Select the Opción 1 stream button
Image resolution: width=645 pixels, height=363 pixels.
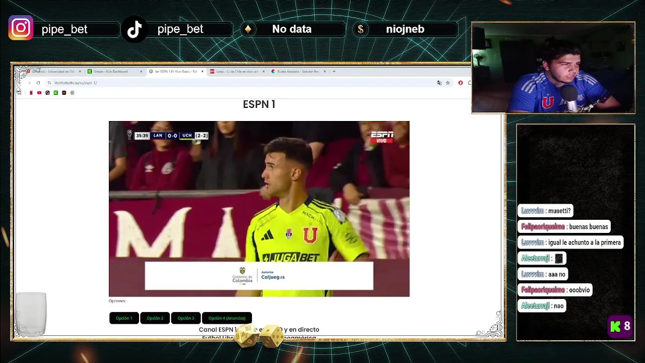click(x=124, y=318)
